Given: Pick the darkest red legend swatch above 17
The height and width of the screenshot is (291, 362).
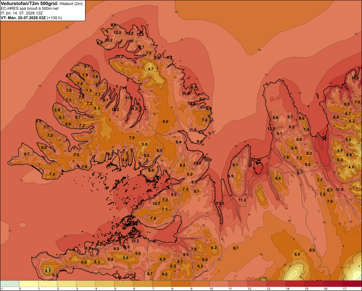Looking at the screenshot, I should click(352, 284).
